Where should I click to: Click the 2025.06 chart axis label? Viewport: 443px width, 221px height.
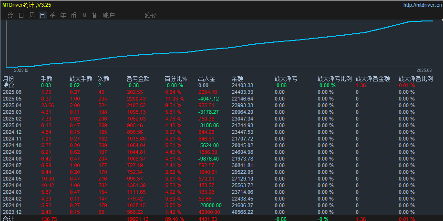coord(424,70)
